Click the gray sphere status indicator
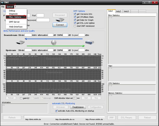This screenshot has height=126, width=159. [x=54, y=42]
